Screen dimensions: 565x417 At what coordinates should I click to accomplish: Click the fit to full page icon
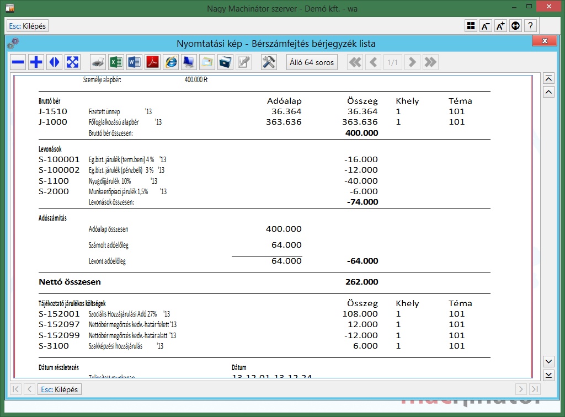tap(72, 62)
